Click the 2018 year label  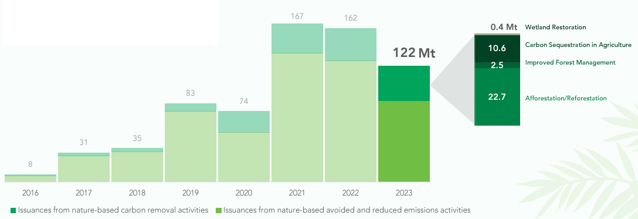[x=137, y=193]
